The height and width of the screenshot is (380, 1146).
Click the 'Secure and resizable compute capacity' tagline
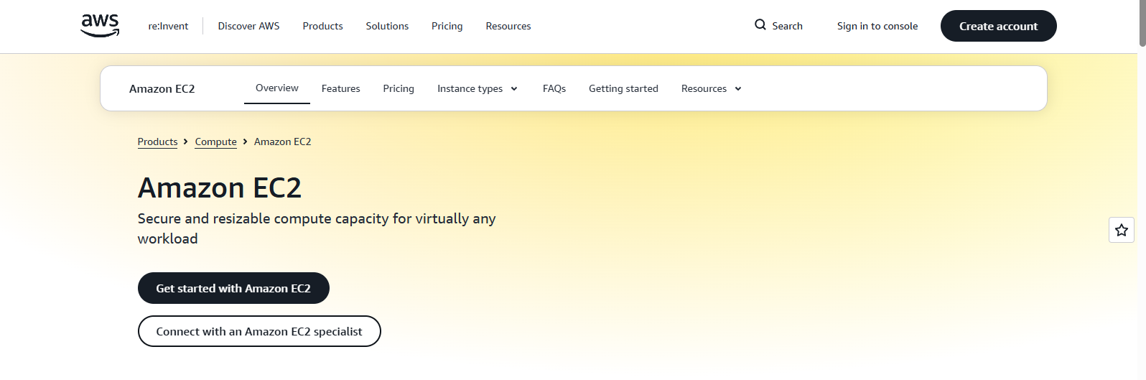tap(317, 228)
